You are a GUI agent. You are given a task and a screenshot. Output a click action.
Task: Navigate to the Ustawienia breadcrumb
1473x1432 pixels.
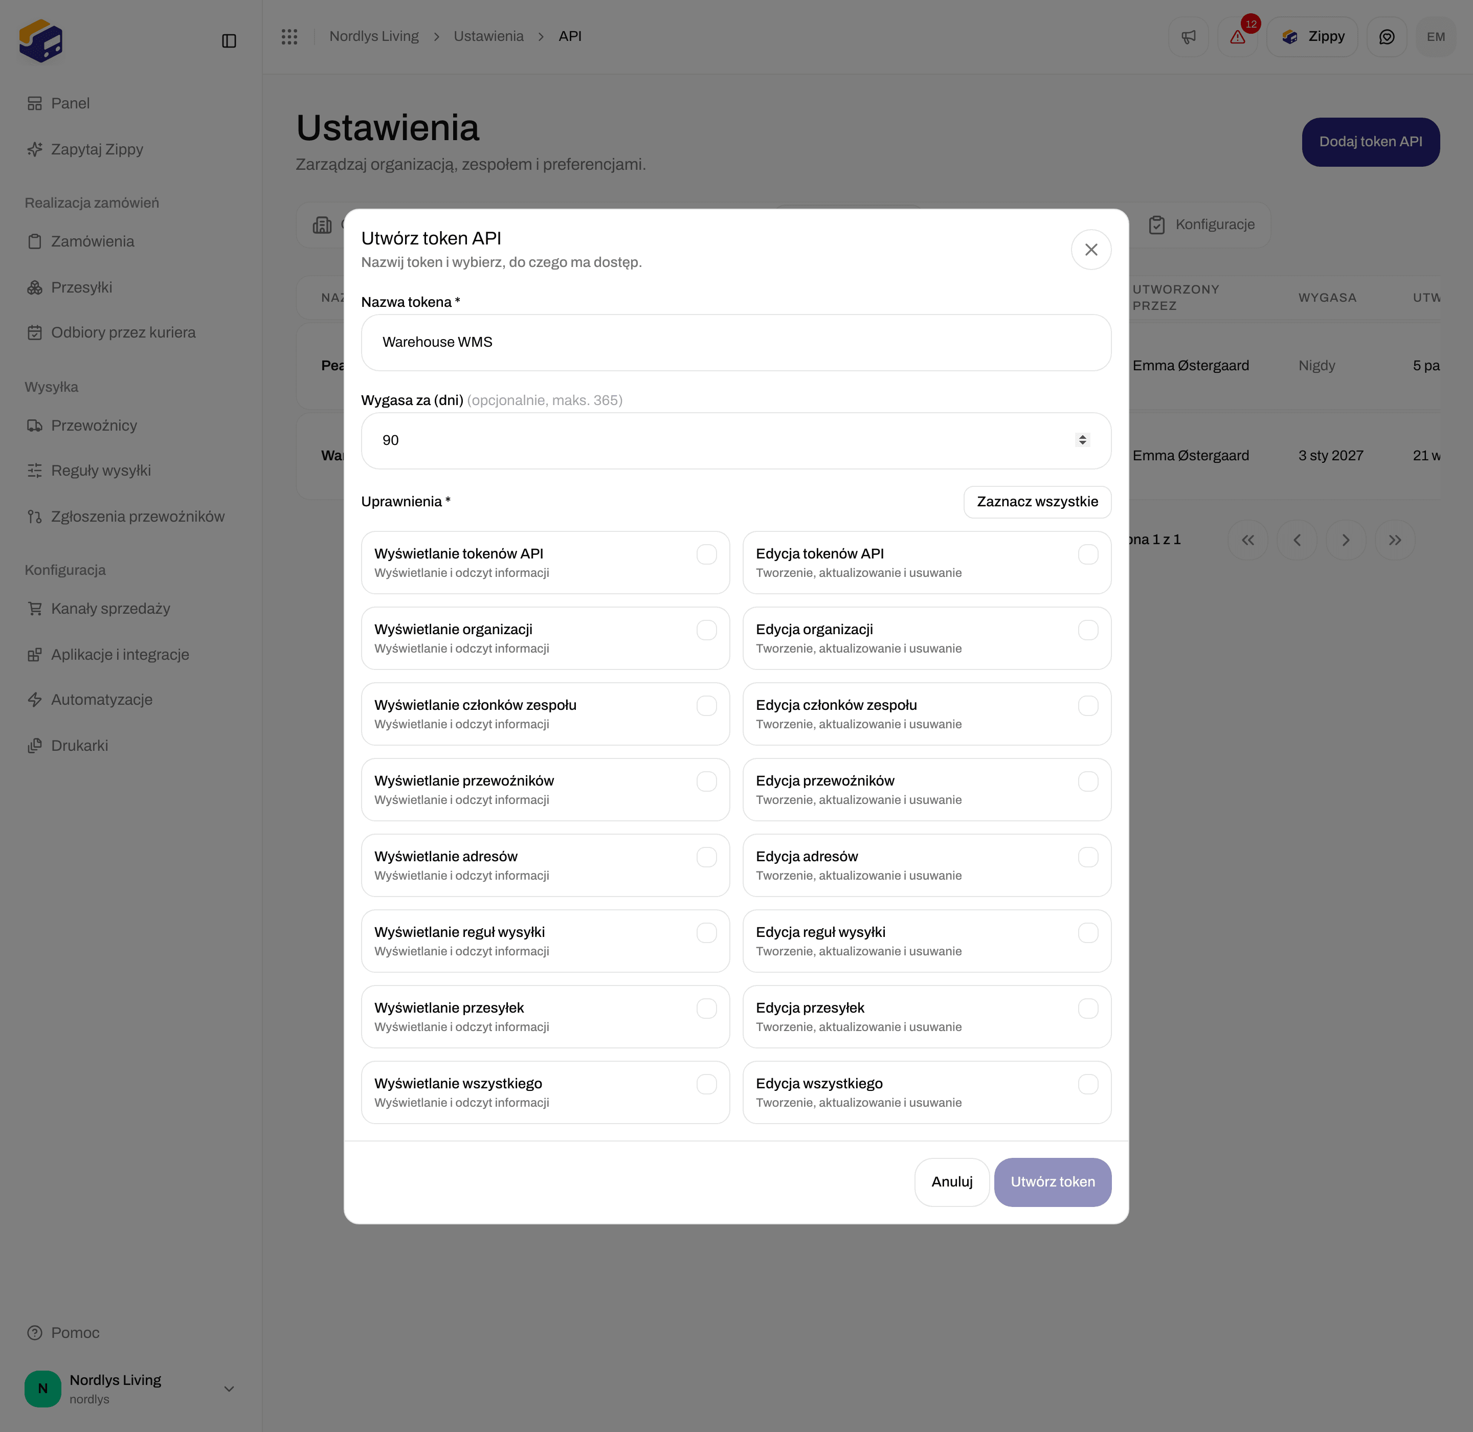click(488, 36)
